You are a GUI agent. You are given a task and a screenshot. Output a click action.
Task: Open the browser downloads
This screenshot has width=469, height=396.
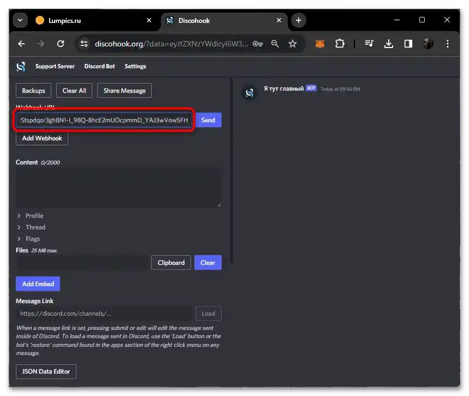389,44
